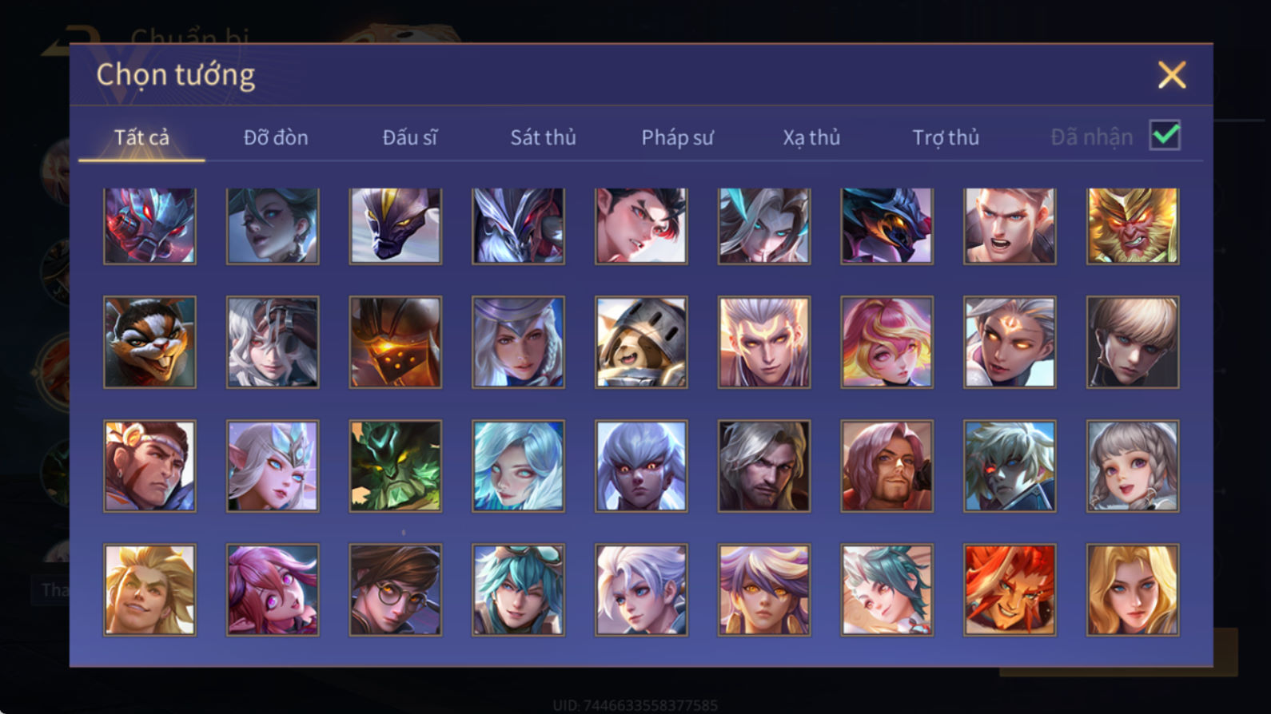The height and width of the screenshot is (714, 1271).
Task: Select the Tất cả tab
Action: (x=141, y=137)
